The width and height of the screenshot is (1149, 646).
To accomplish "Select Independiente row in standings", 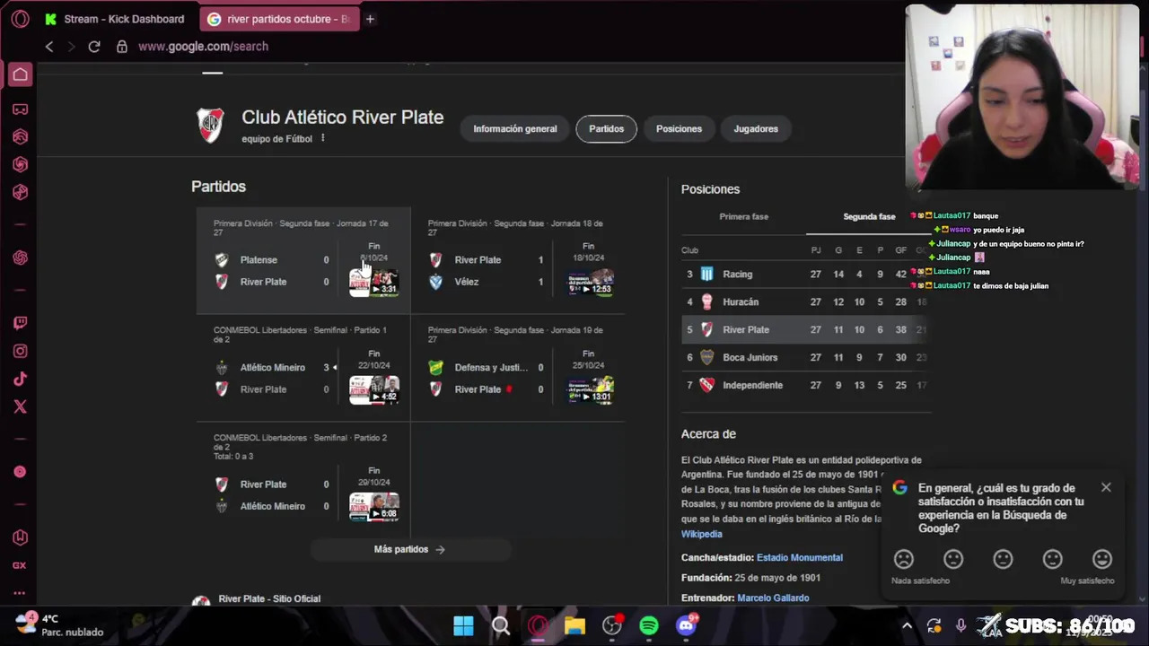I will point(805,385).
